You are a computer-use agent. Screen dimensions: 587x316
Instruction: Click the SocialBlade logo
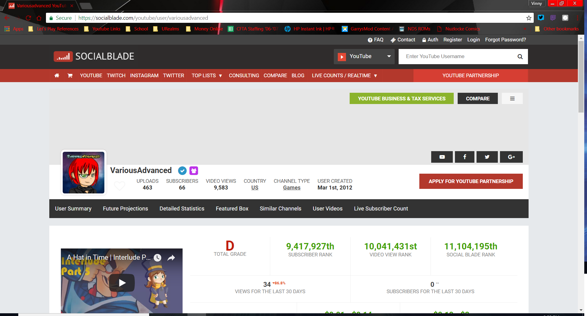pos(94,57)
